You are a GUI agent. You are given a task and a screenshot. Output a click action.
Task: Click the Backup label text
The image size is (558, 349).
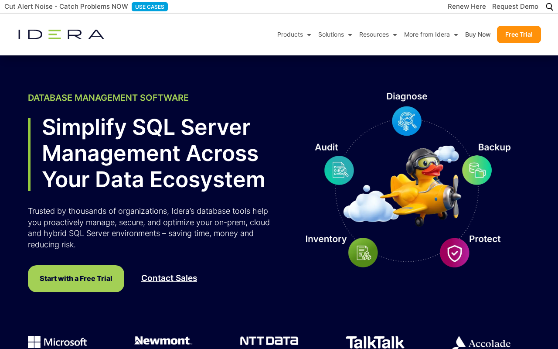pos(494,147)
